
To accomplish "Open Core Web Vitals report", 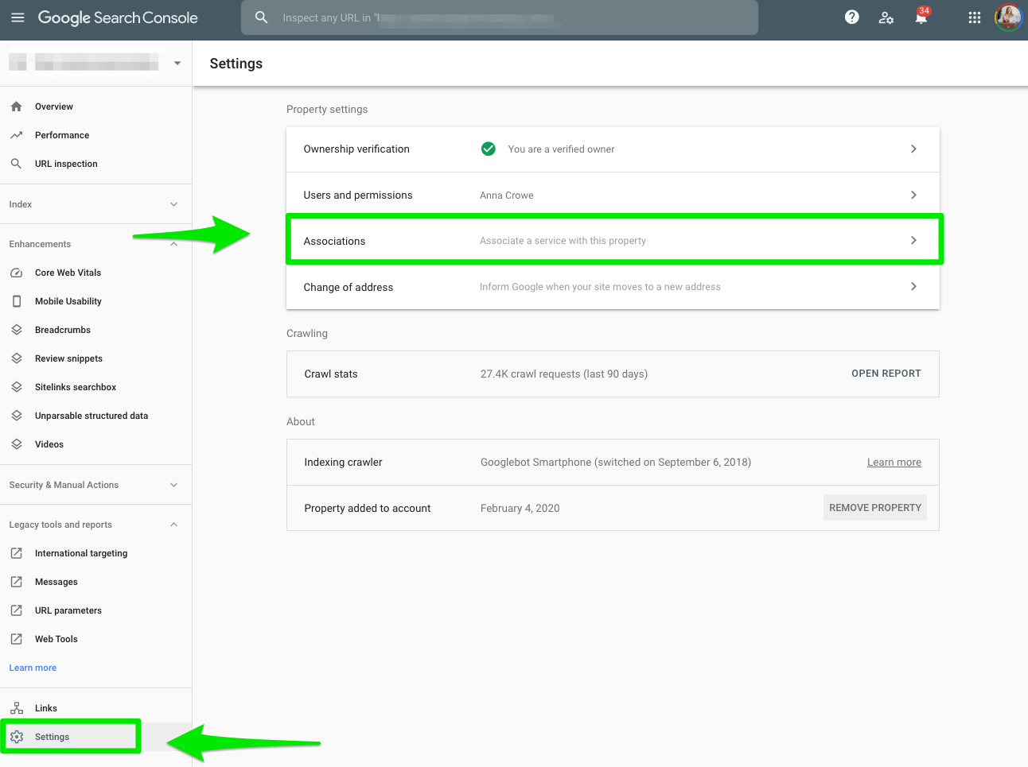I will point(68,273).
